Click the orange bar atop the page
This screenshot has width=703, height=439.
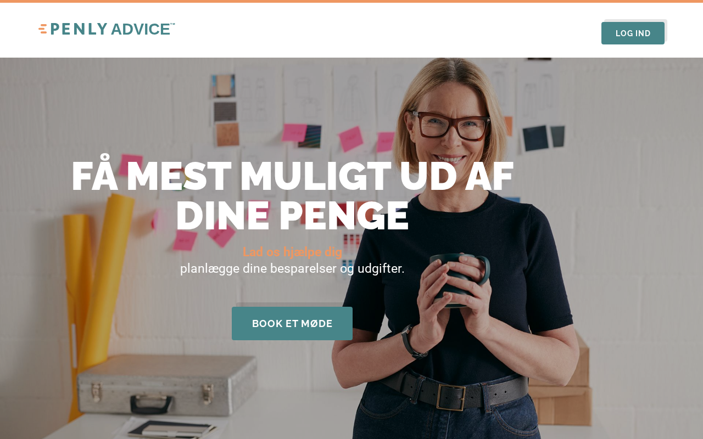[x=351, y=1]
